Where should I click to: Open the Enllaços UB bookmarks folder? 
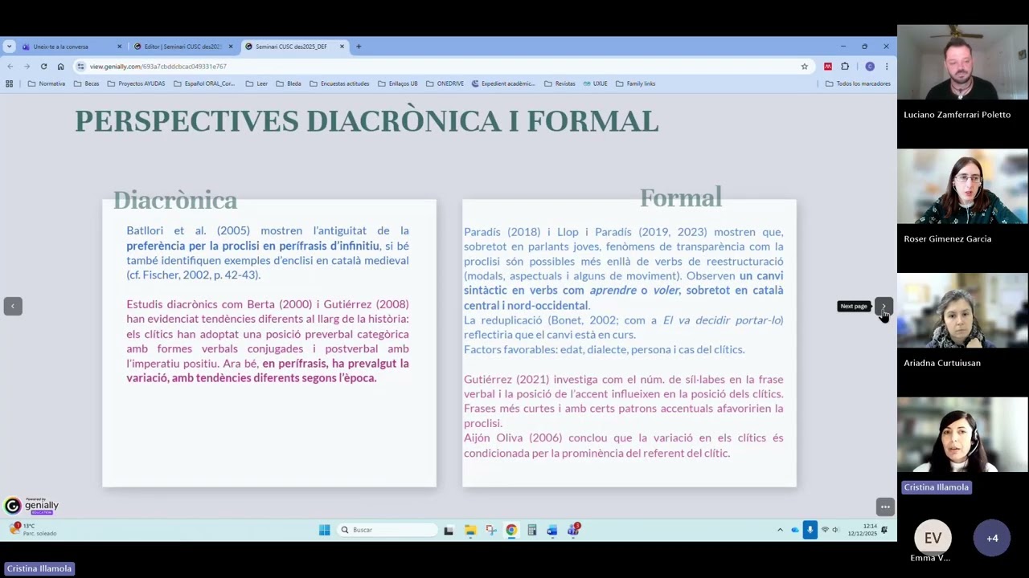click(x=398, y=83)
